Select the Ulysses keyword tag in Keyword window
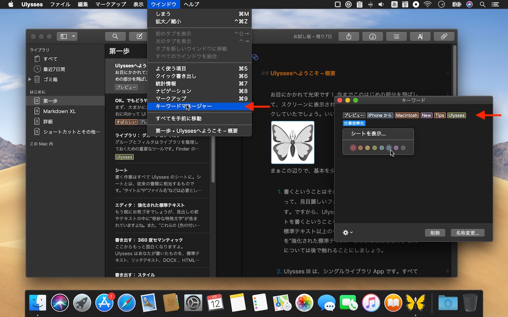The height and width of the screenshot is (317, 508). [x=456, y=115]
